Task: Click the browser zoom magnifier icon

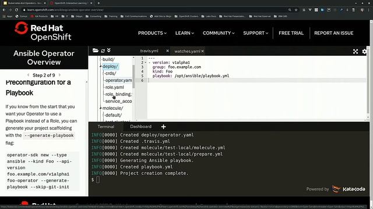Action: [x=290, y=10]
